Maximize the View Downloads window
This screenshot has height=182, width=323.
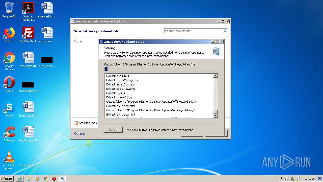coord(223,21)
